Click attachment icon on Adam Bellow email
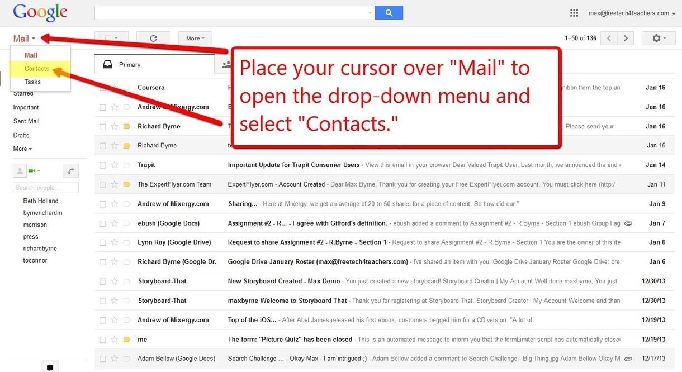This screenshot has height=372, width=682. (x=628, y=359)
